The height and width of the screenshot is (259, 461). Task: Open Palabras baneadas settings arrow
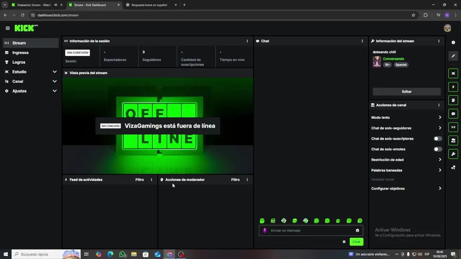coord(440,170)
